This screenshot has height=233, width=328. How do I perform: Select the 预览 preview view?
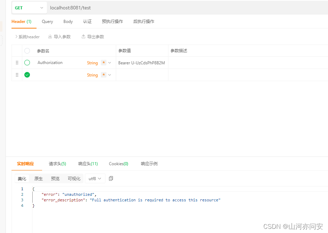[x=55, y=178]
